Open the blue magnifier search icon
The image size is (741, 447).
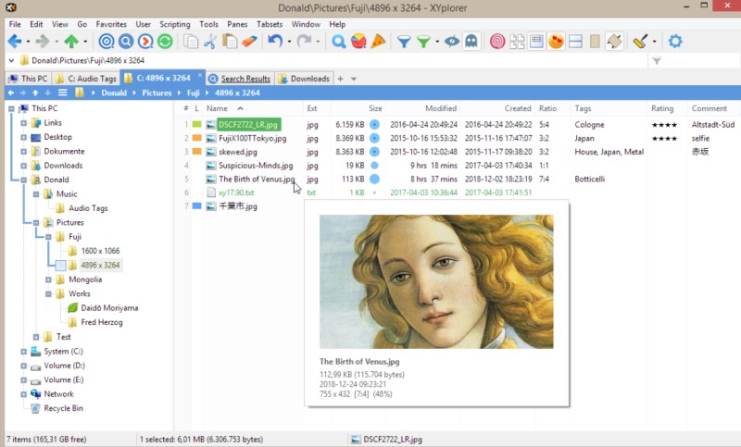(x=338, y=42)
